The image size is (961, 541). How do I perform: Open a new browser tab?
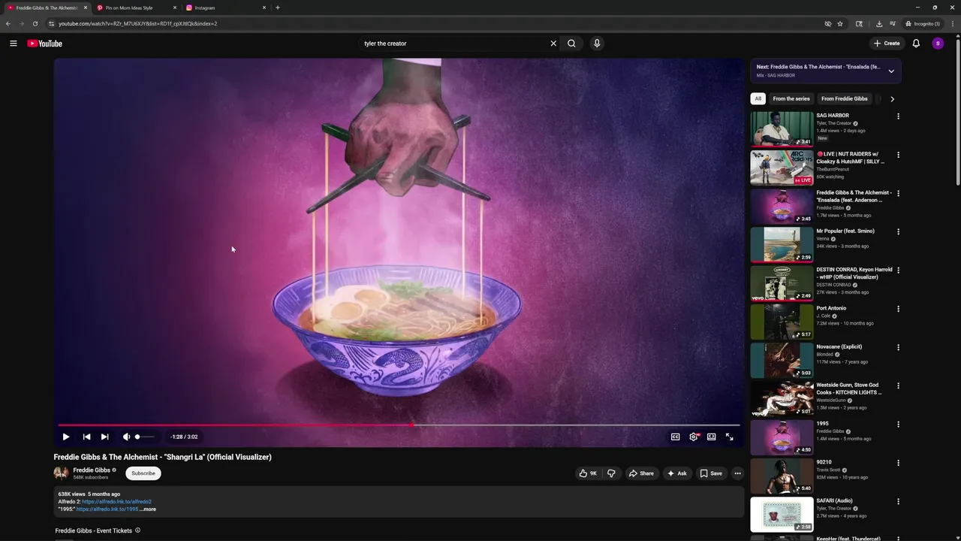point(278,8)
